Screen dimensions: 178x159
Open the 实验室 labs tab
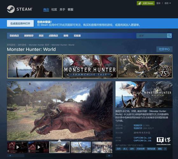tap(77, 36)
